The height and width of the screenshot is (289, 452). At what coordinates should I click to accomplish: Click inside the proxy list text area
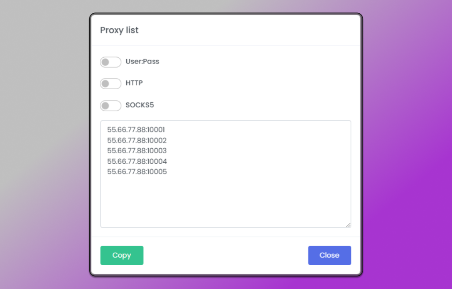(x=226, y=194)
